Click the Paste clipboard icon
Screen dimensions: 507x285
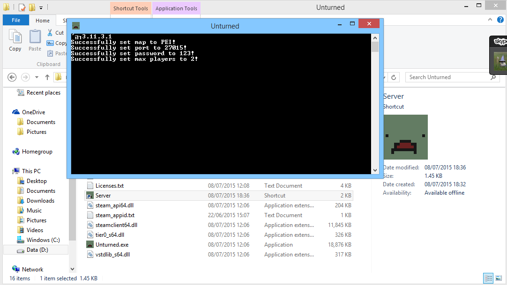35,37
